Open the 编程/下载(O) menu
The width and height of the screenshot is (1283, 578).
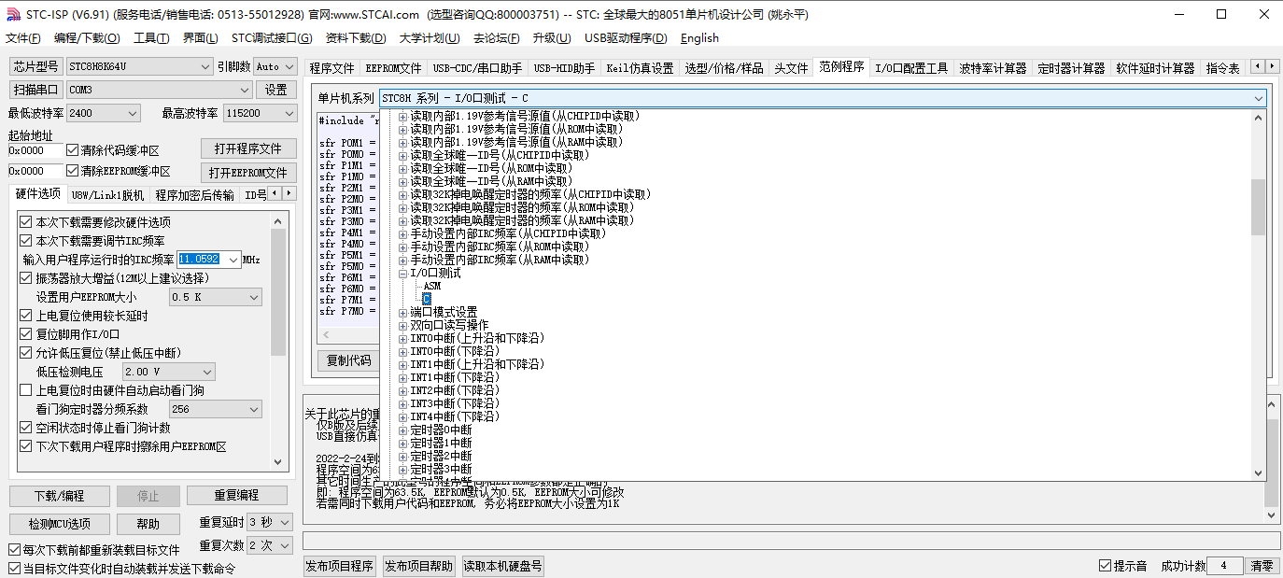(87, 38)
